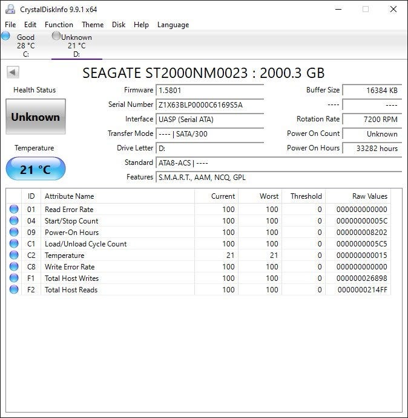Click the Buffer Size value 16384 KB
The image size is (408, 418).
coord(372,91)
